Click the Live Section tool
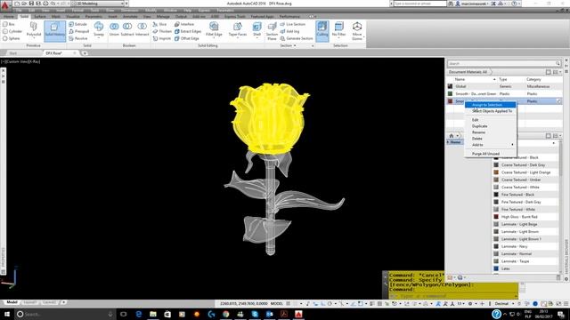Viewport: 570px width, 320px height. [x=293, y=24]
